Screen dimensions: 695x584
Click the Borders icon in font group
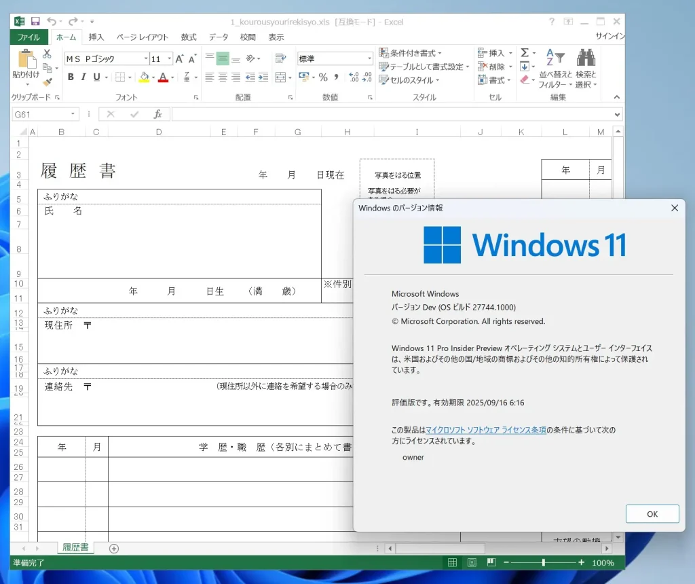[120, 77]
